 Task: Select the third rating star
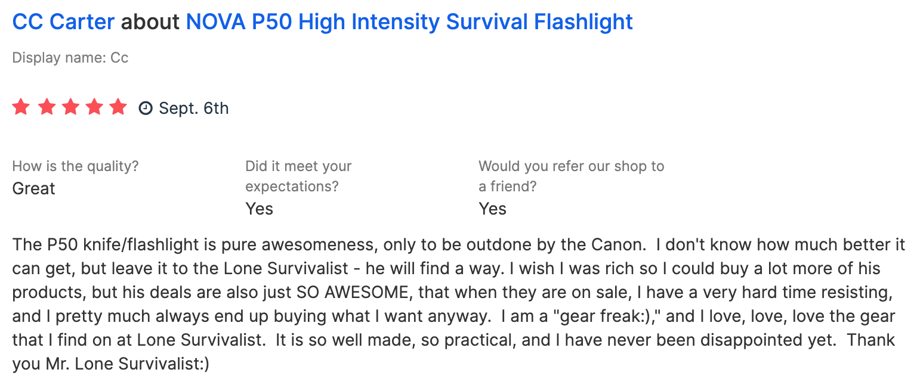pyautogui.click(x=70, y=107)
